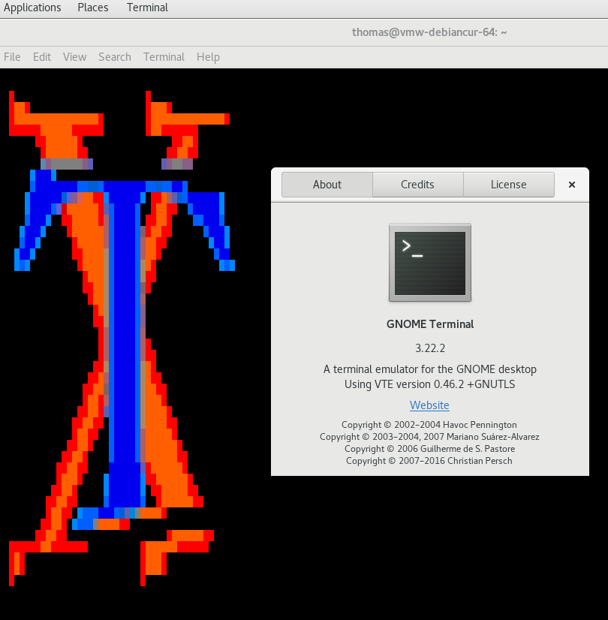Click the GNOME Terminal icon in About dialog
The width and height of the screenshot is (608, 620).
click(x=429, y=263)
